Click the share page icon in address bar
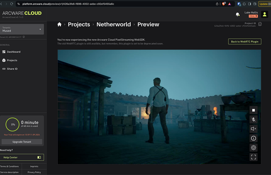Screen dimensions: 271x175 [x=217, y=4]
